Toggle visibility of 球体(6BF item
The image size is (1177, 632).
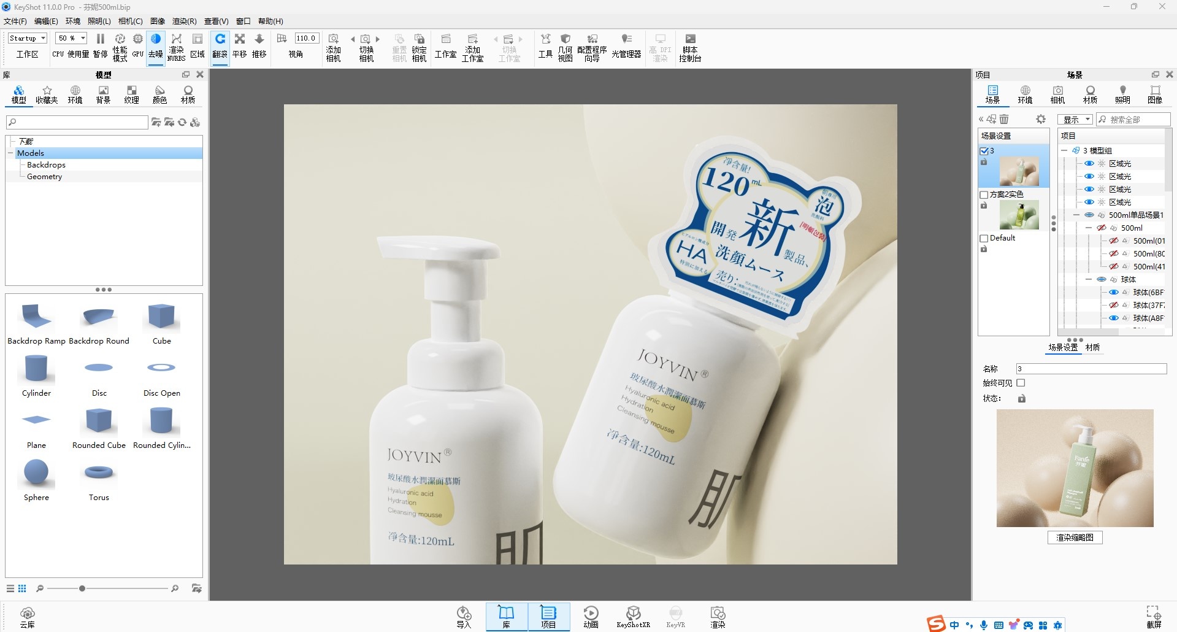point(1114,293)
